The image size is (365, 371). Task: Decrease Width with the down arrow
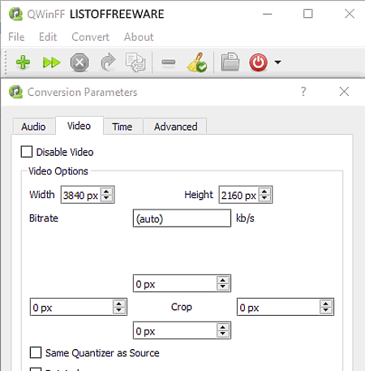pyautogui.click(x=106, y=198)
